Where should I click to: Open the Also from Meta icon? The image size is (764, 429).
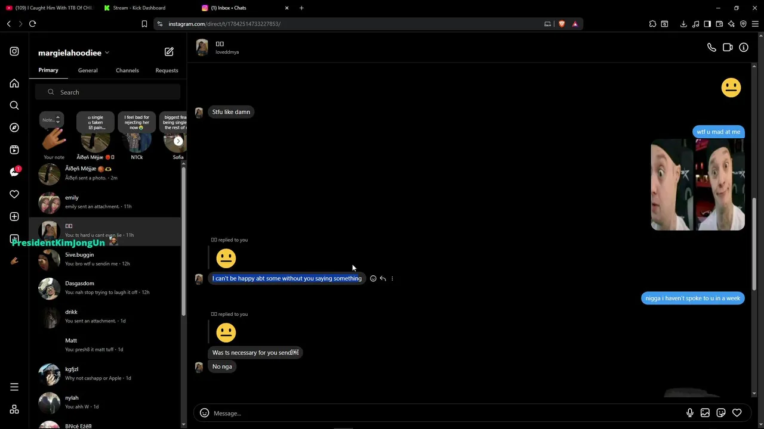point(14,409)
